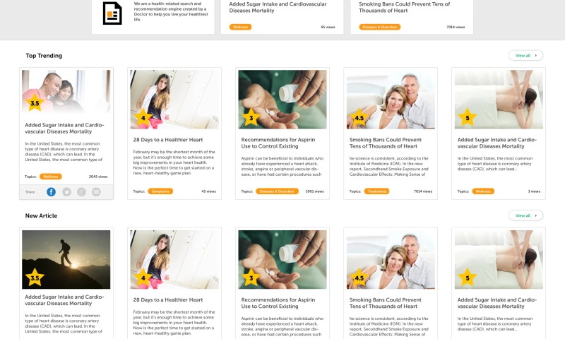Share article via Twitter icon

click(x=66, y=192)
